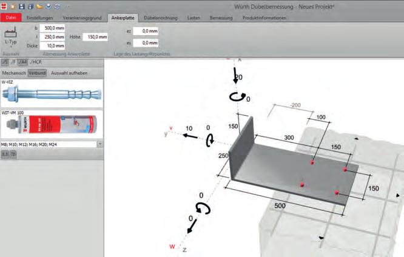404x257 pixels.
Task: Click the 250 plate width dimension label
Action: (223, 156)
